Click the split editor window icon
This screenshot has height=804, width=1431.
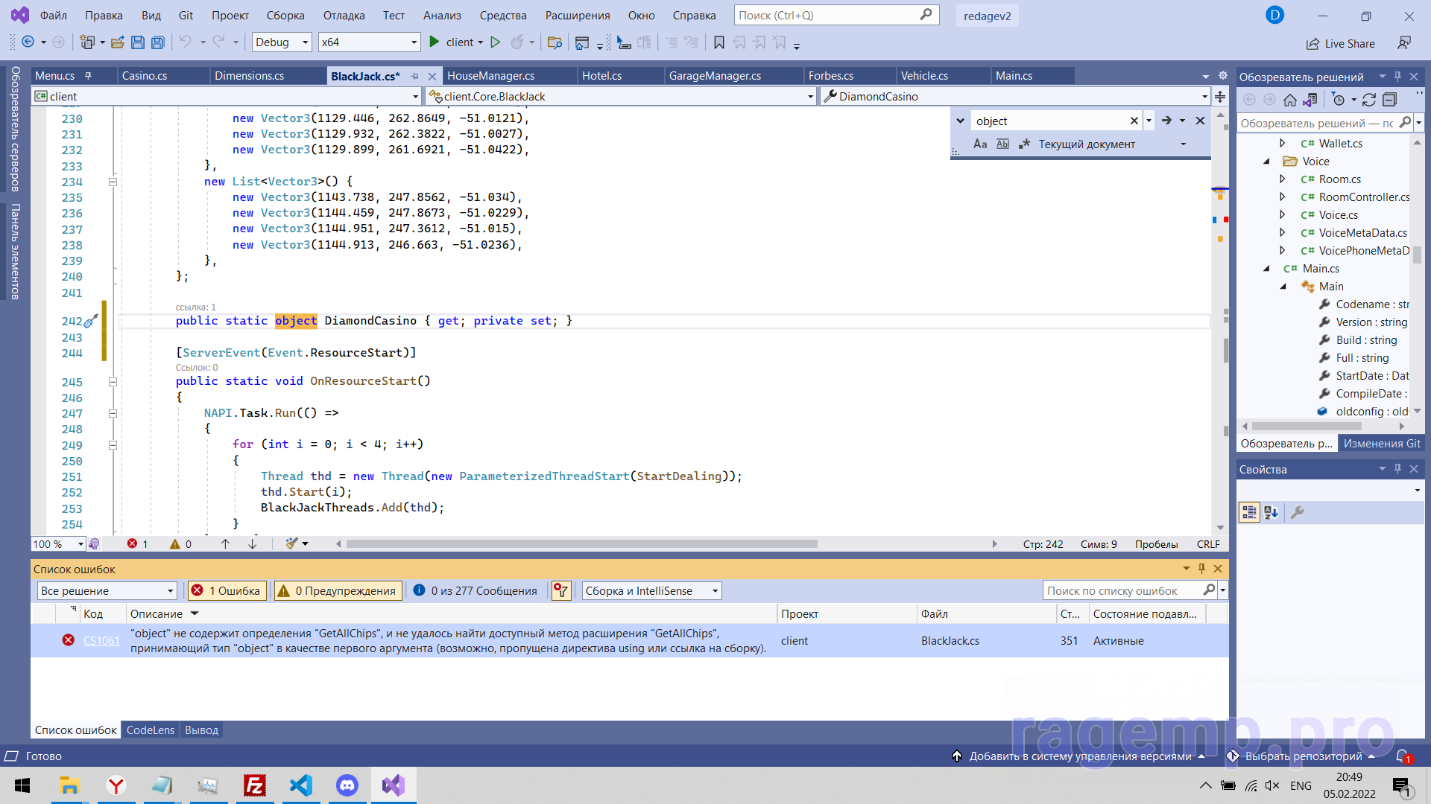(1220, 97)
